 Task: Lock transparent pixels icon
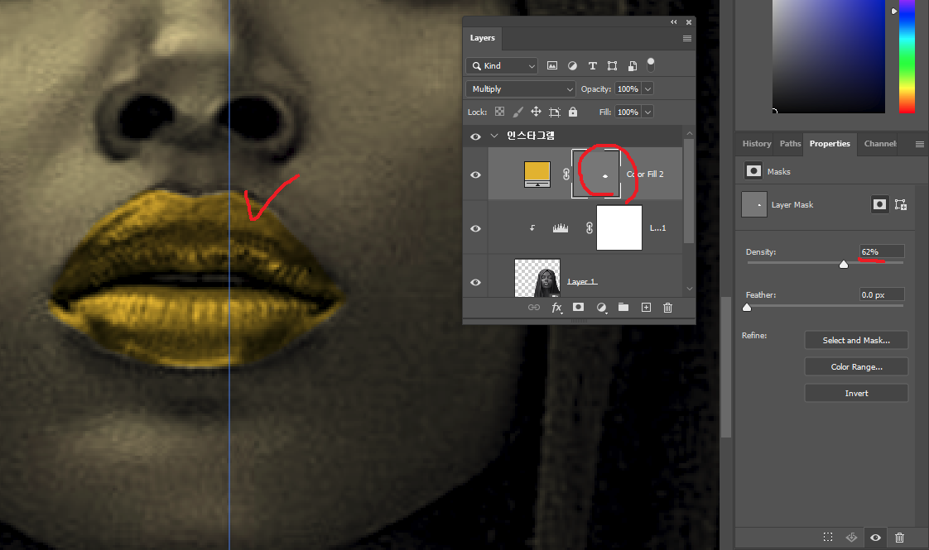click(x=500, y=112)
